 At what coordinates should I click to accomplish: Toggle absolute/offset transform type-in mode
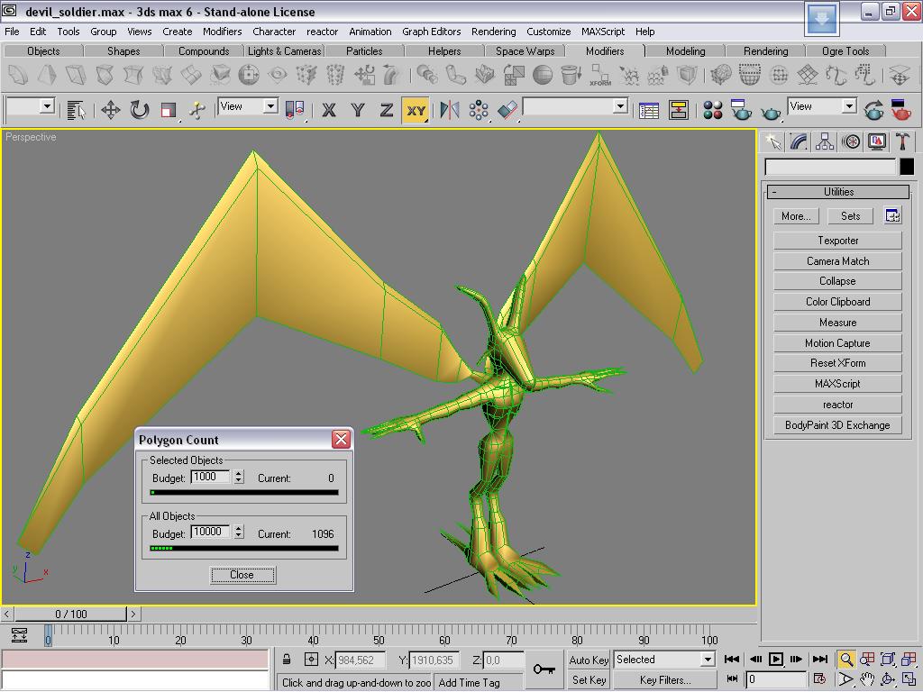(311, 660)
